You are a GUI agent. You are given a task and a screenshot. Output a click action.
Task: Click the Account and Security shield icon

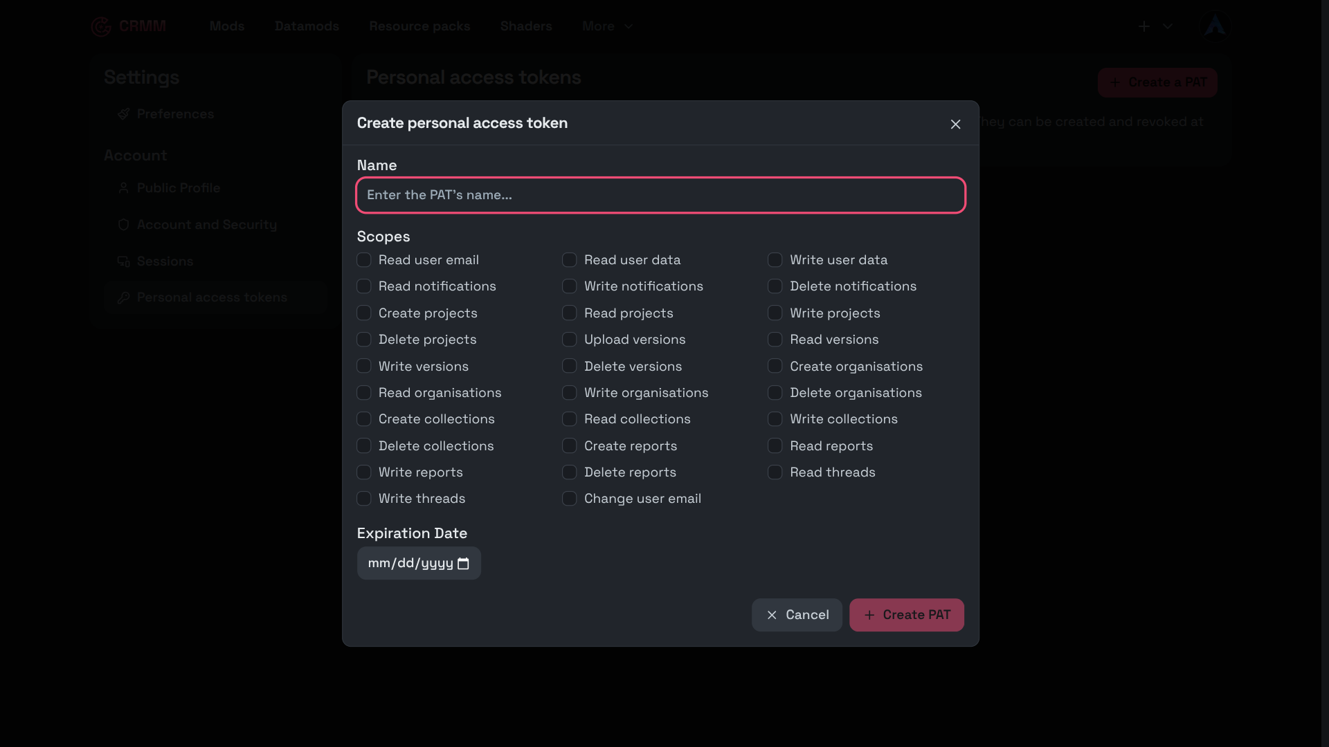pos(124,225)
